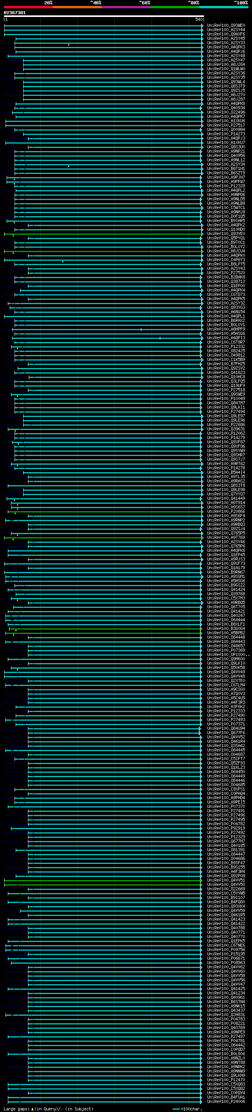252x1112 pixels.
Task: Select hit UniRef100_P27517
Action: click(226, 125)
